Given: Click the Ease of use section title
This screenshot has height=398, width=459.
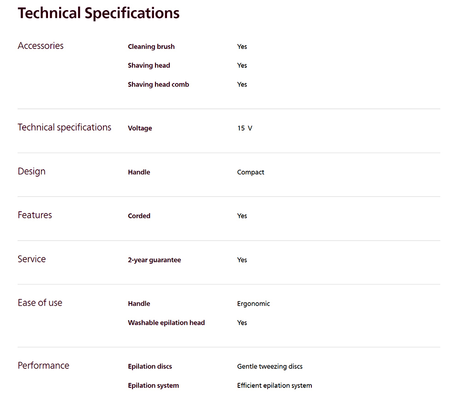Looking at the screenshot, I should click(x=40, y=303).
